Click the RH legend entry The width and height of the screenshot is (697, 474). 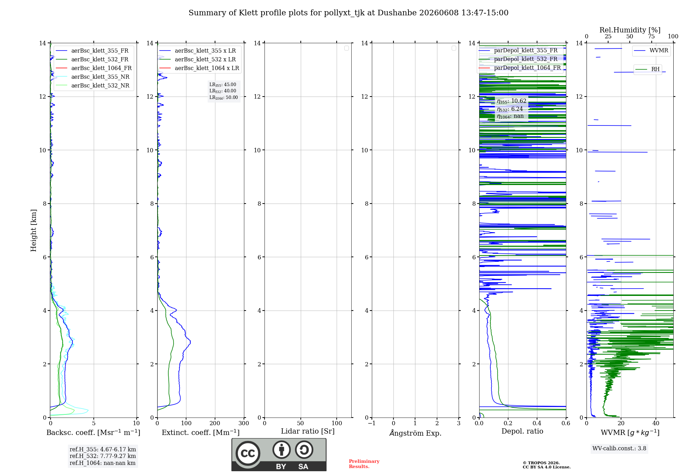click(x=648, y=69)
